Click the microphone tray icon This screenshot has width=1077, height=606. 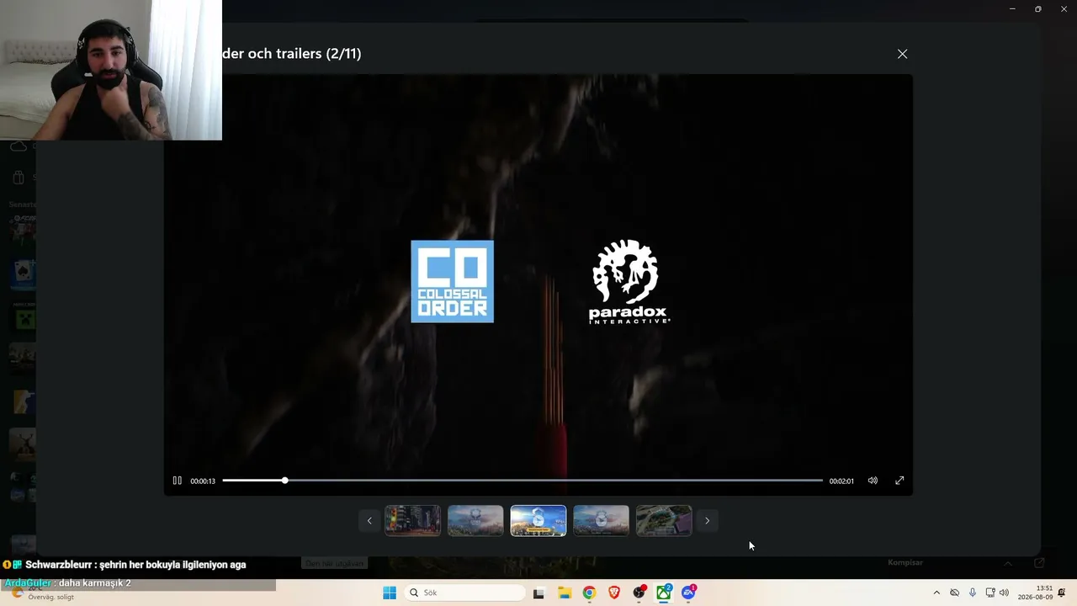tap(973, 593)
